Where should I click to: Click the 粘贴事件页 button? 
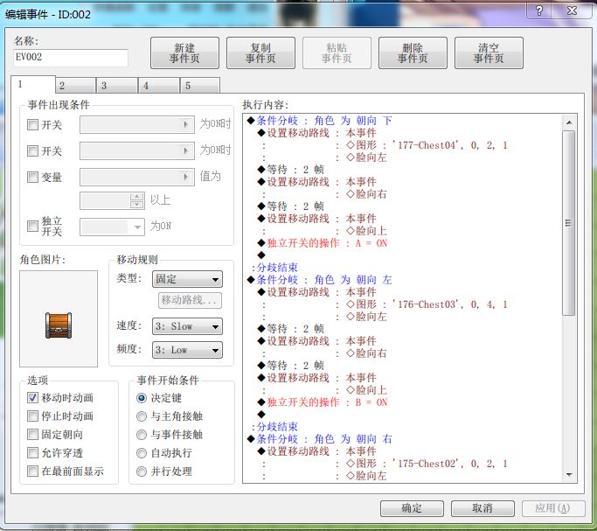[x=337, y=53]
